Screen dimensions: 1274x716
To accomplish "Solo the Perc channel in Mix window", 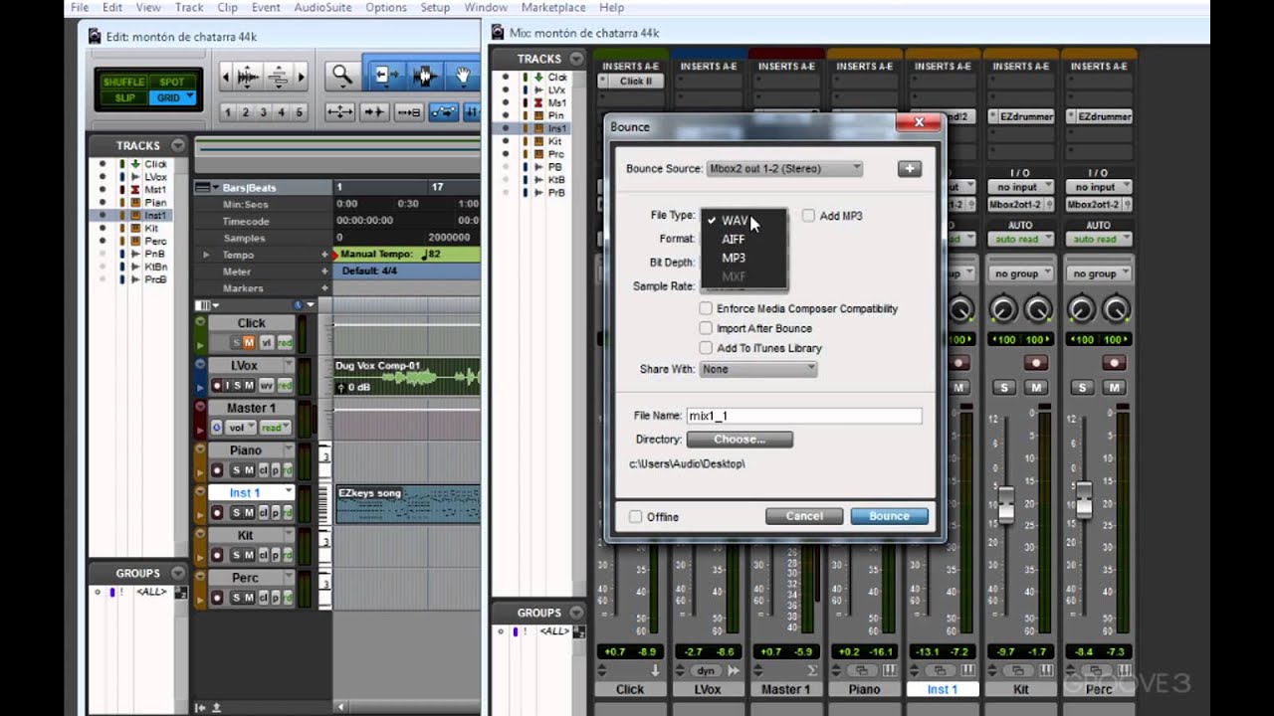I will (x=1083, y=387).
